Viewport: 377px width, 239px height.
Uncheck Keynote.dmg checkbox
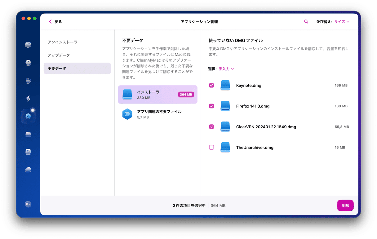(x=211, y=85)
